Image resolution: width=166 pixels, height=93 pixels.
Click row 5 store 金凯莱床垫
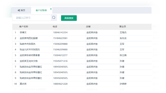pyautogui.click(x=92, y=55)
